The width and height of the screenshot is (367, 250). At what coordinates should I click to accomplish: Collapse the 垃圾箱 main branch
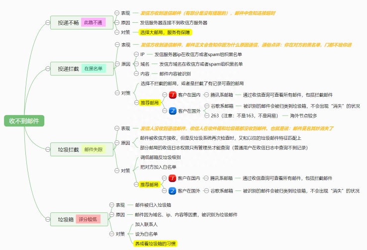tap(48, 219)
